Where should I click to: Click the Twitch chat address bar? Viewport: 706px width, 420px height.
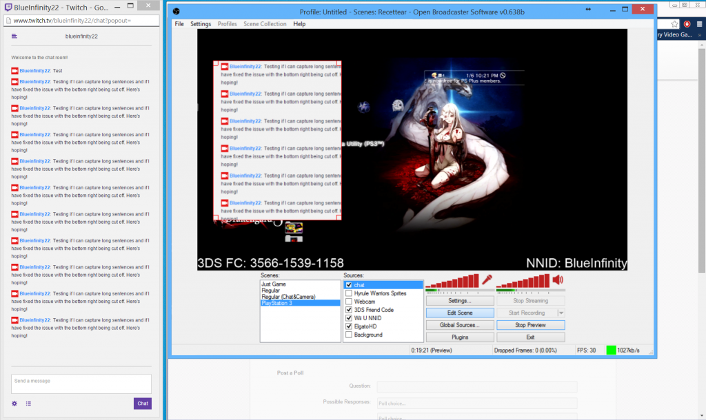click(x=81, y=20)
